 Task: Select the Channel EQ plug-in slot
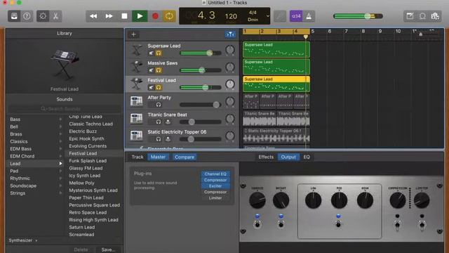point(215,174)
